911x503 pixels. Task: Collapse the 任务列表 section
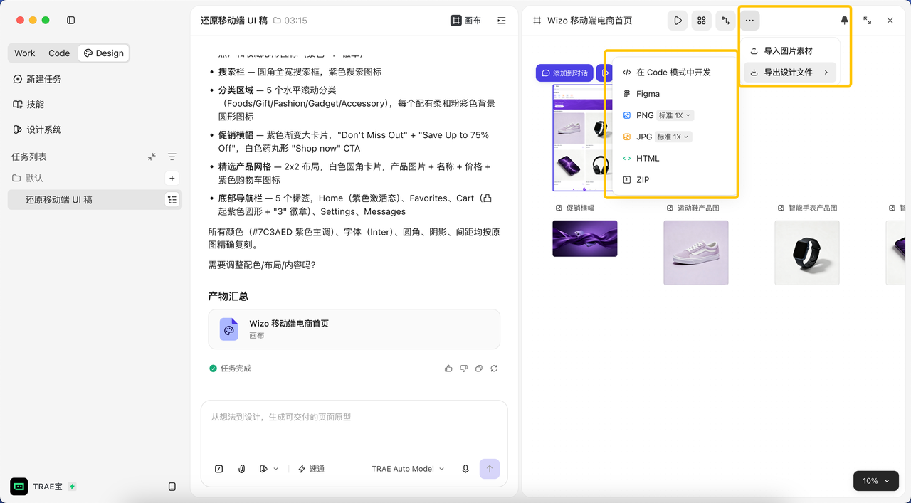[152, 157]
